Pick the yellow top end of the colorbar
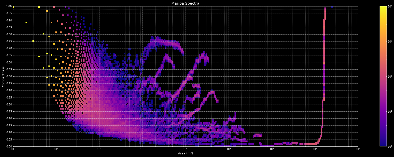Screen dimensions: 394x157 [x=383, y=8]
